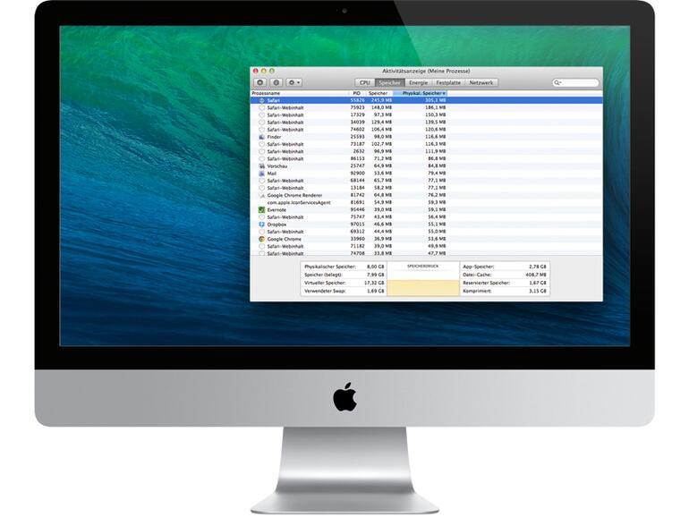Click the 305,1 MB physical memory value

[x=436, y=100]
